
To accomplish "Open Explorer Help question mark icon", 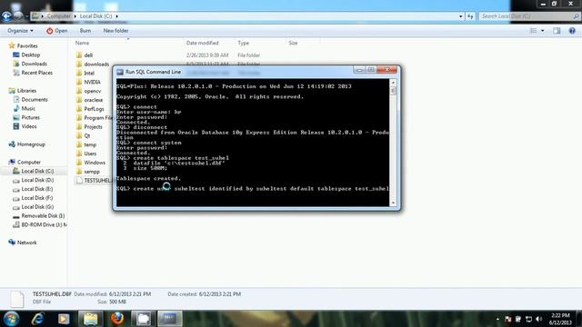I will (x=572, y=31).
